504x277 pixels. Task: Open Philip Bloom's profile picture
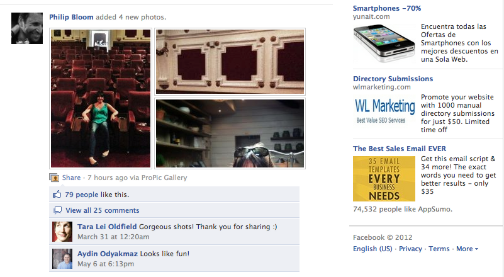click(27, 28)
